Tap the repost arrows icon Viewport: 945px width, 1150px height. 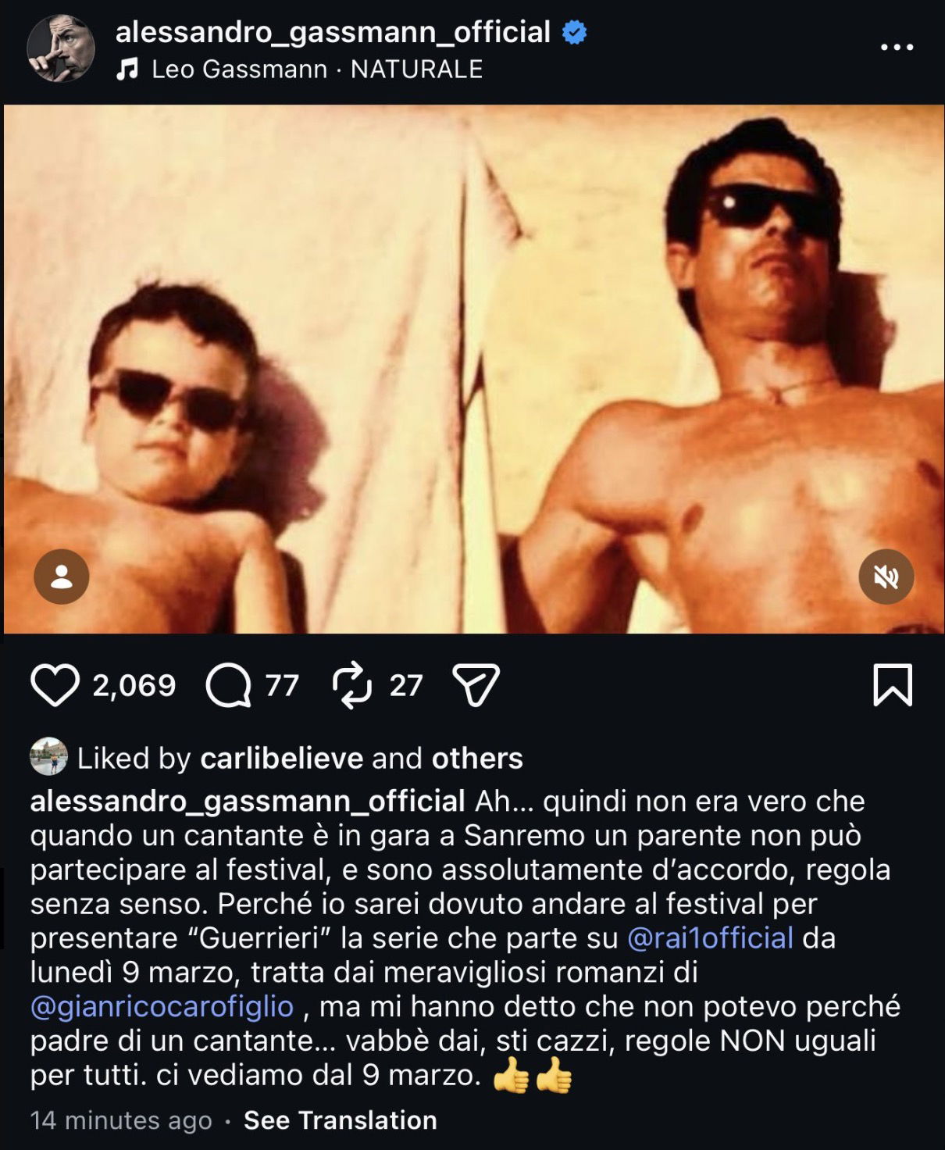[x=352, y=685]
